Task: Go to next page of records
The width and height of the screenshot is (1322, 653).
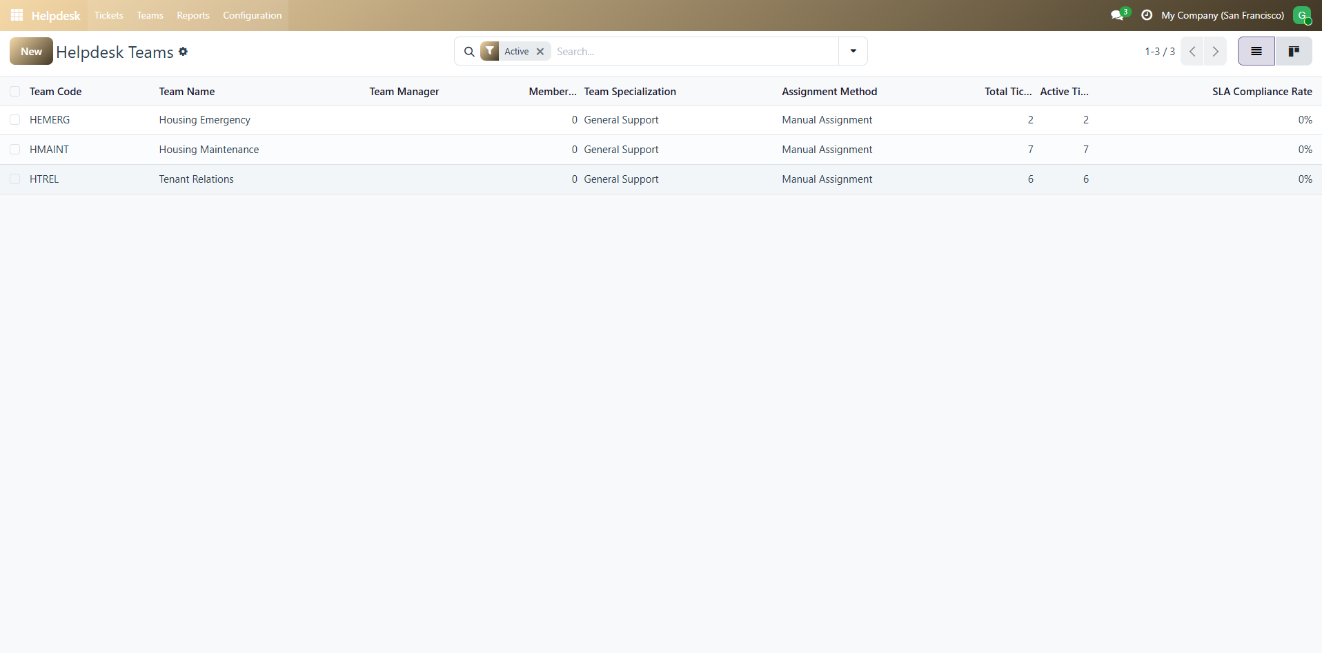Action: coord(1215,52)
